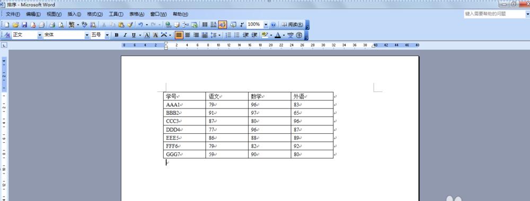The height and width of the screenshot is (201, 530).
Task: Enable center text alignment
Action: click(188, 35)
